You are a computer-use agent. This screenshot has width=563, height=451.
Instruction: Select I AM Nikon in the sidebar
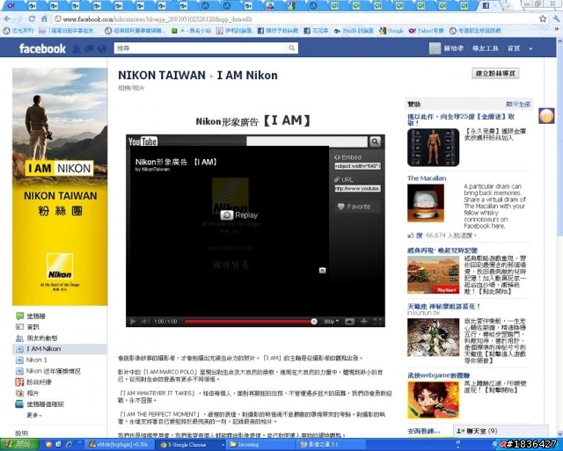(43, 349)
